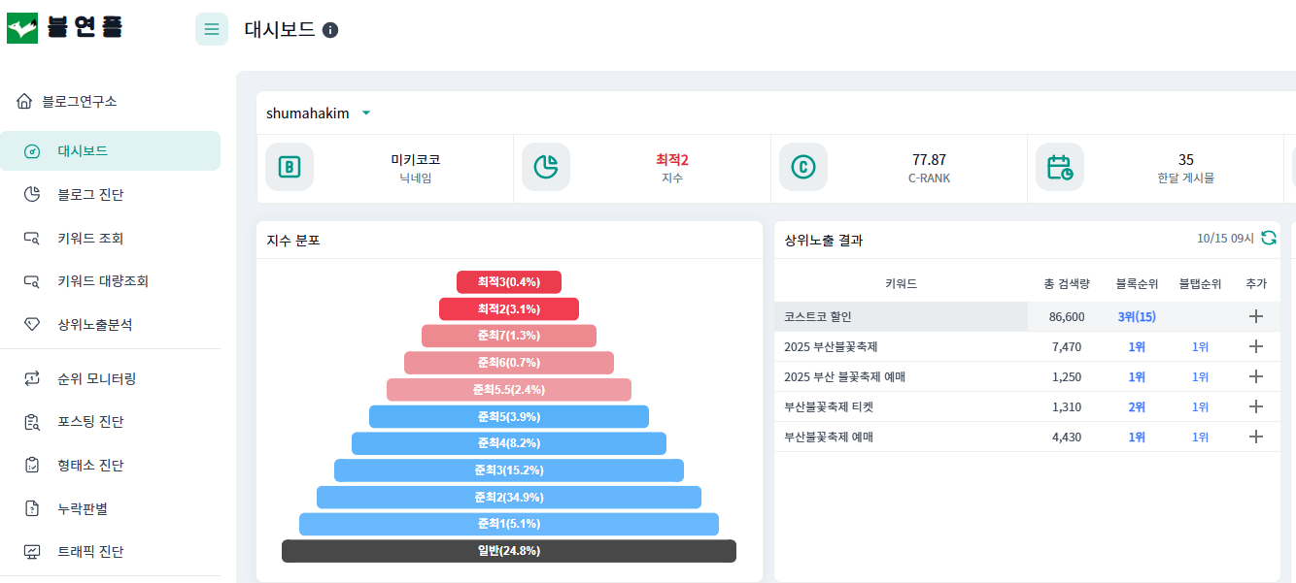Click the 3위(15) rank for 코스트코 할인
The width and height of the screenshot is (1296, 583).
1137,316
